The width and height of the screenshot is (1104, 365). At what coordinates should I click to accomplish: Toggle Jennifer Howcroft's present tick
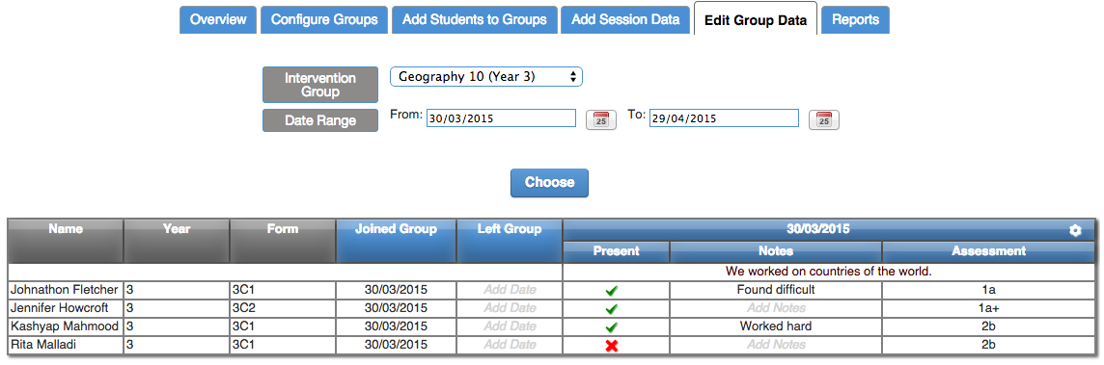tap(612, 309)
